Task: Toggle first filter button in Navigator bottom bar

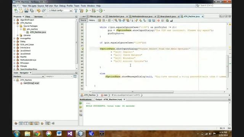Action: [x=16, y=123]
